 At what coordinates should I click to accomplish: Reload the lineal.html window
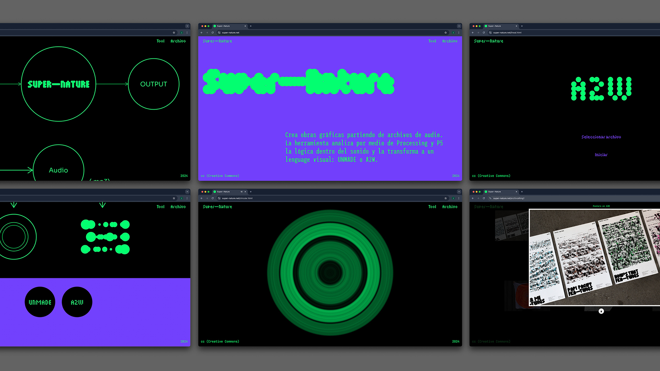(484, 33)
